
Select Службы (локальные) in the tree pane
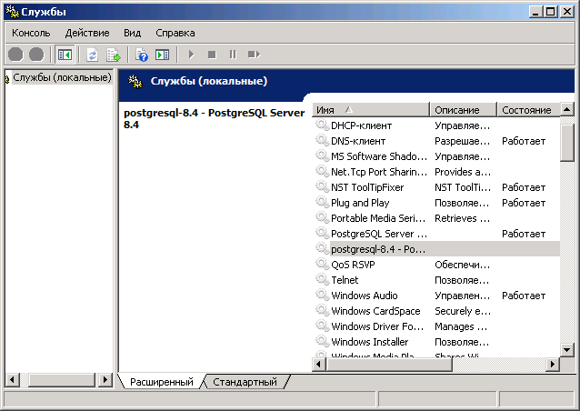[x=62, y=77]
